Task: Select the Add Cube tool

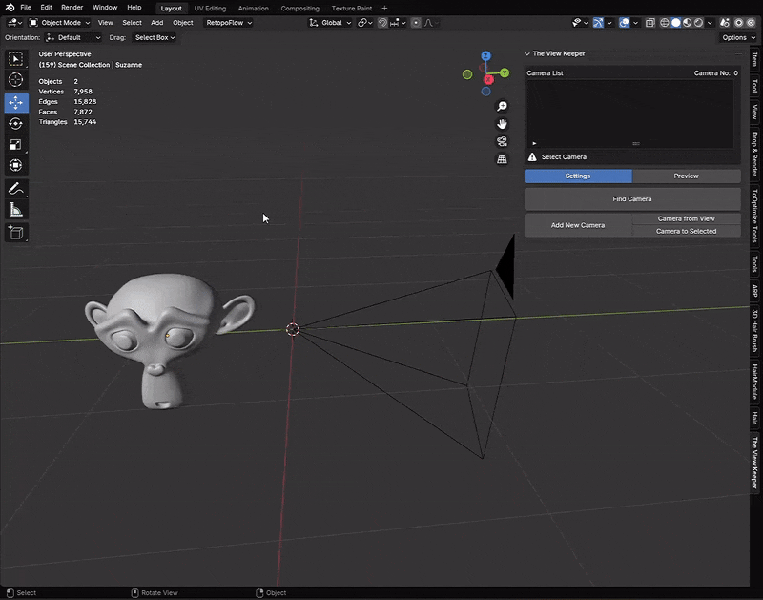Action: [x=16, y=233]
